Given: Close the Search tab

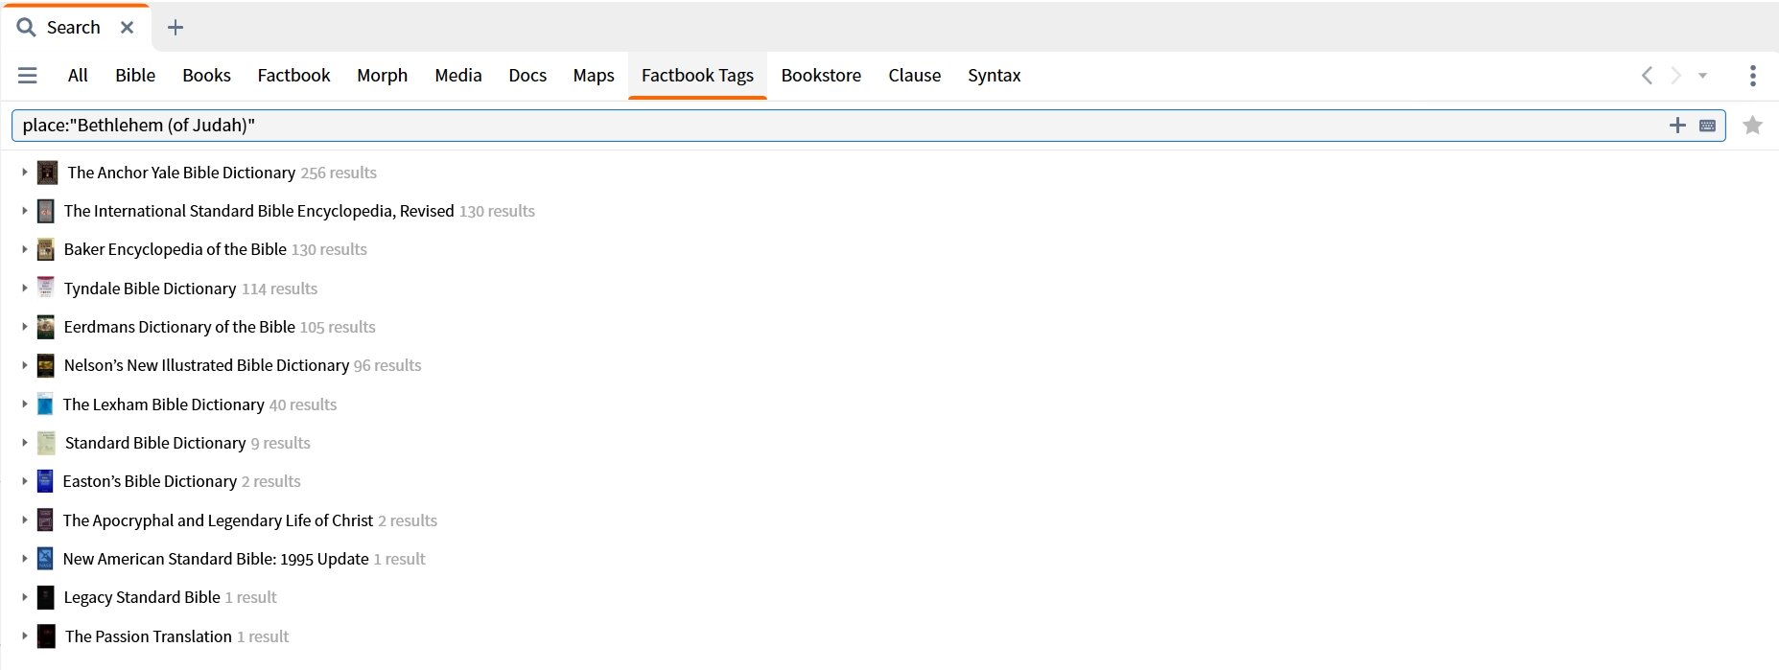Looking at the screenshot, I should tap(127, 28).
